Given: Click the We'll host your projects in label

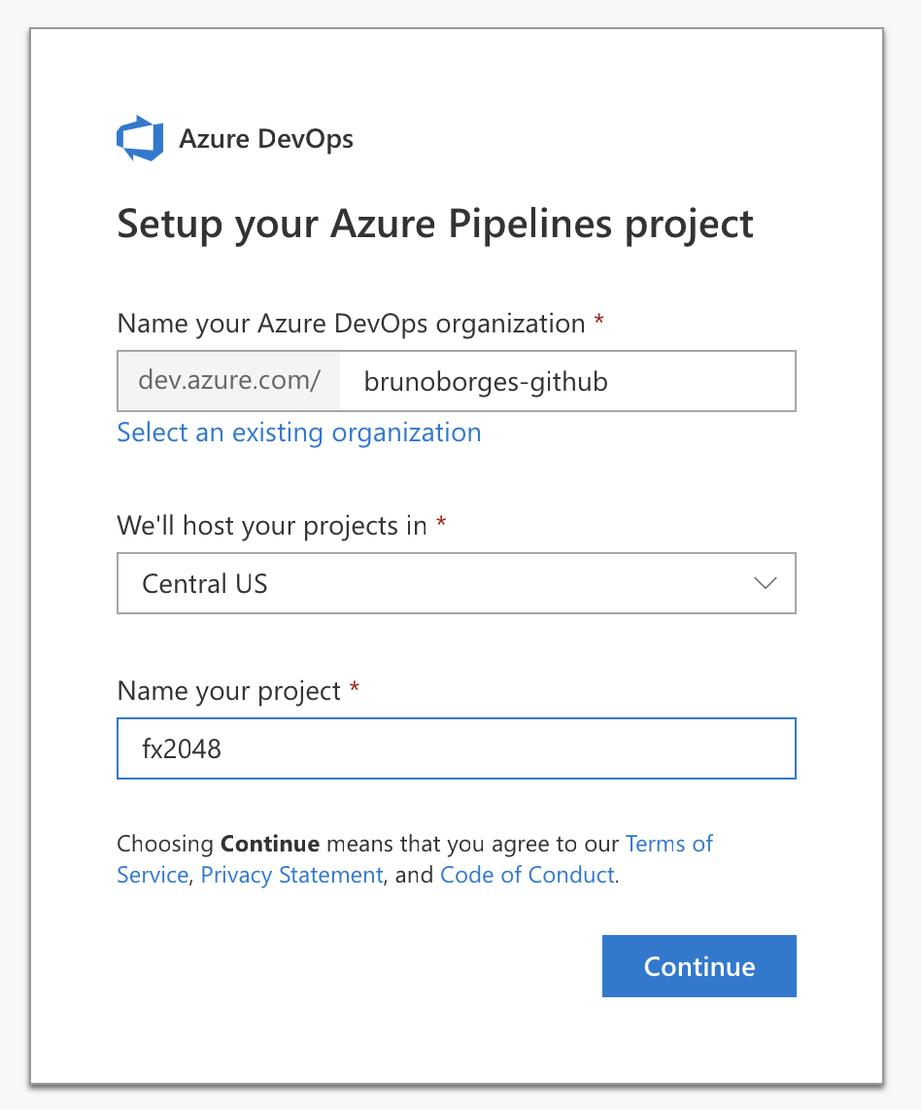Looking at the screenshot, I should click(272, 526).
